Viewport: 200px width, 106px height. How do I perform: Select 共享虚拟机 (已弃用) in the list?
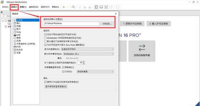pyautogui.click(x=24, y=44)
